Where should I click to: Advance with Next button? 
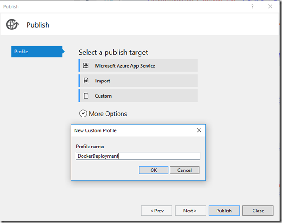coord(190,211)
